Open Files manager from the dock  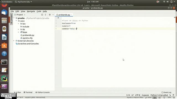[x=4, y=21]
